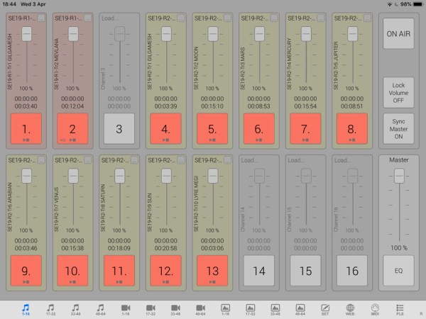Open the image 33-48 bank
The height and width of the screenshot is (319, 426).
pyautogui.click(x=275, y=309)
